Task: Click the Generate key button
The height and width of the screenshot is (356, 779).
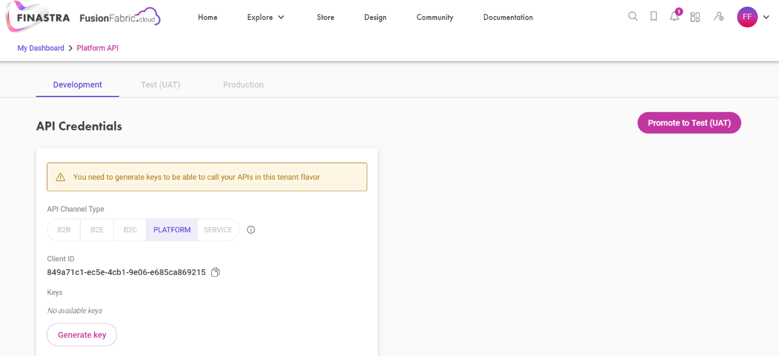Action: [x=82, y=335]
